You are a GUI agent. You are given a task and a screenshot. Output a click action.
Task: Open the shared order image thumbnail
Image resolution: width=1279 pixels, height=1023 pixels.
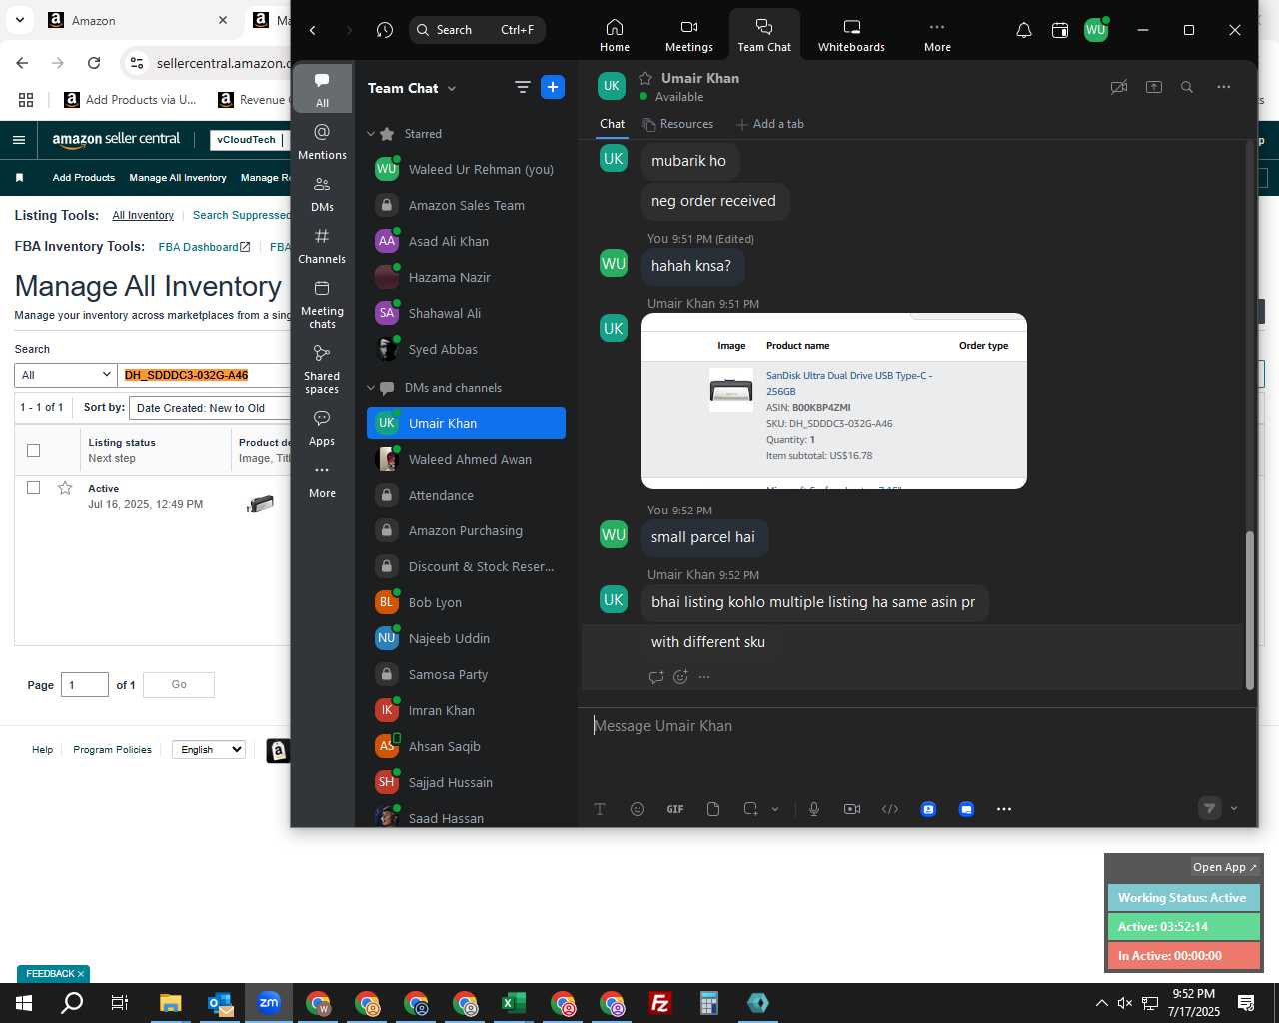[834, 401]
